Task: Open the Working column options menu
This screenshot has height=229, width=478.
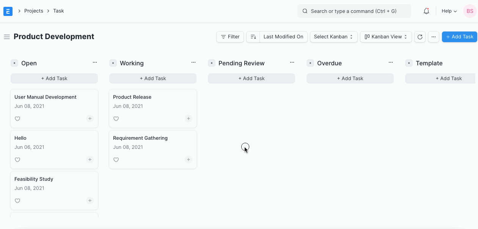Action: point(193,62)
